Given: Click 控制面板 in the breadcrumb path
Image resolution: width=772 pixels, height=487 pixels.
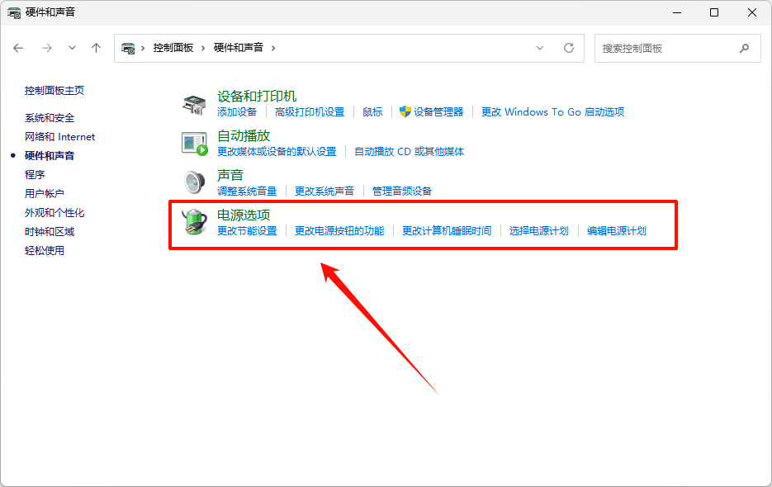Looking at the screenshot, I should tap(173, 48).
